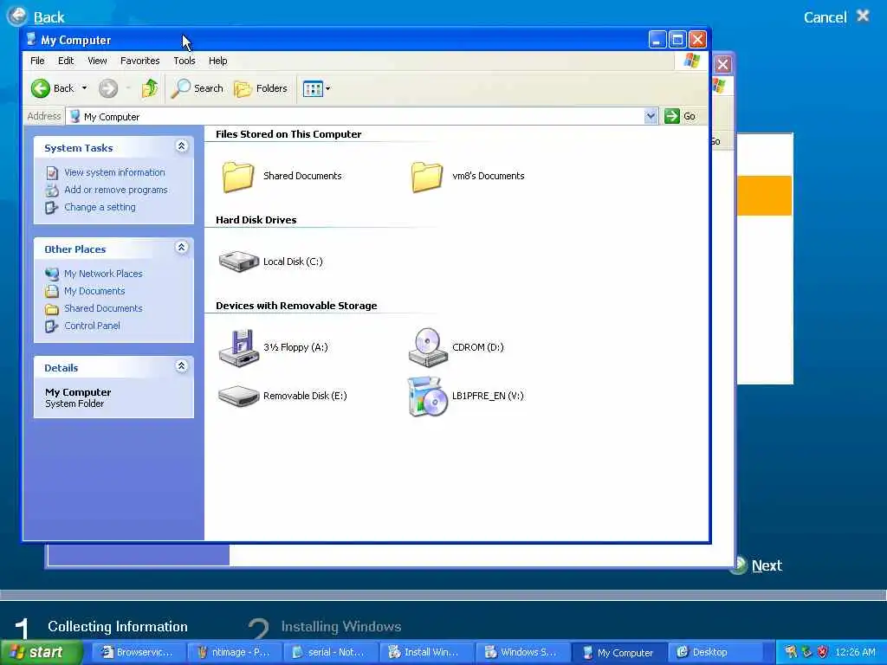
Task: Collapse the System Tasks panel
Action: [x=182, y=146]
